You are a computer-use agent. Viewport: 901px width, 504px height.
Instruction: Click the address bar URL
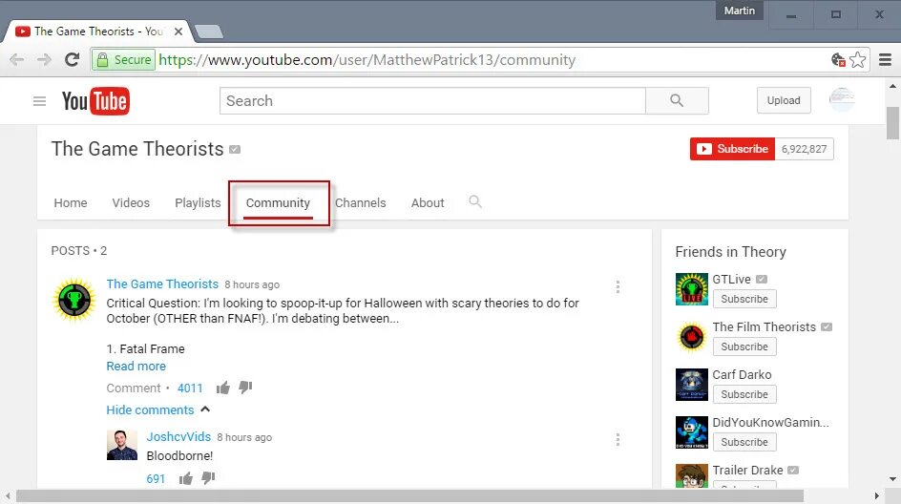tap(367, 60)
